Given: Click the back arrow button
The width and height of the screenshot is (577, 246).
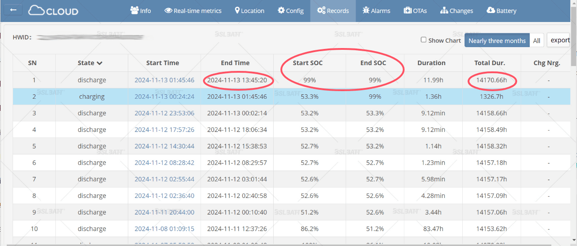Looking at the screenshot, I should click(x=14, y=9).
